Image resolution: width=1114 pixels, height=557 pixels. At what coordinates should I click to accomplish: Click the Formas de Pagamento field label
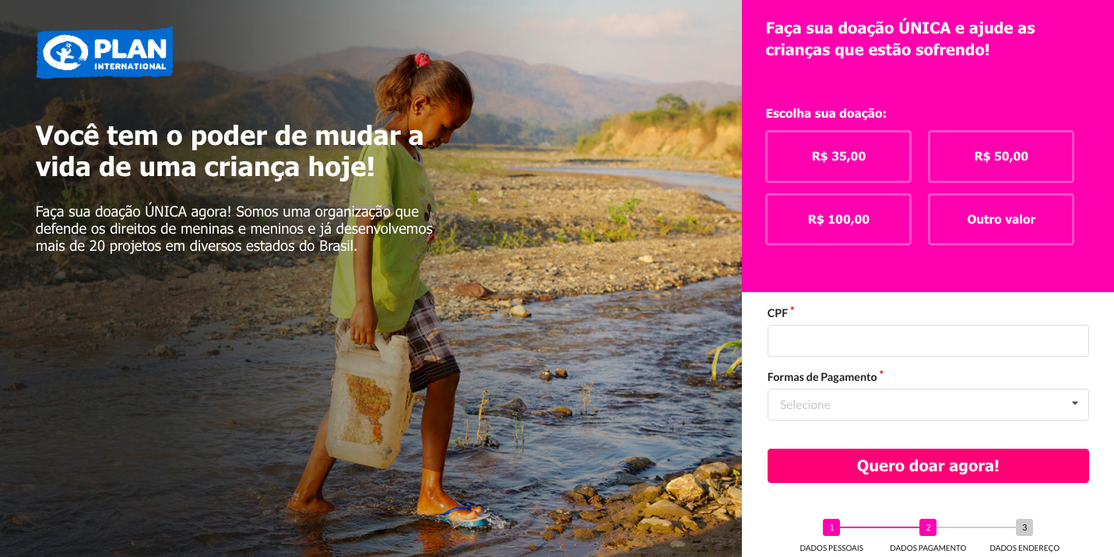tap(822, 377)
